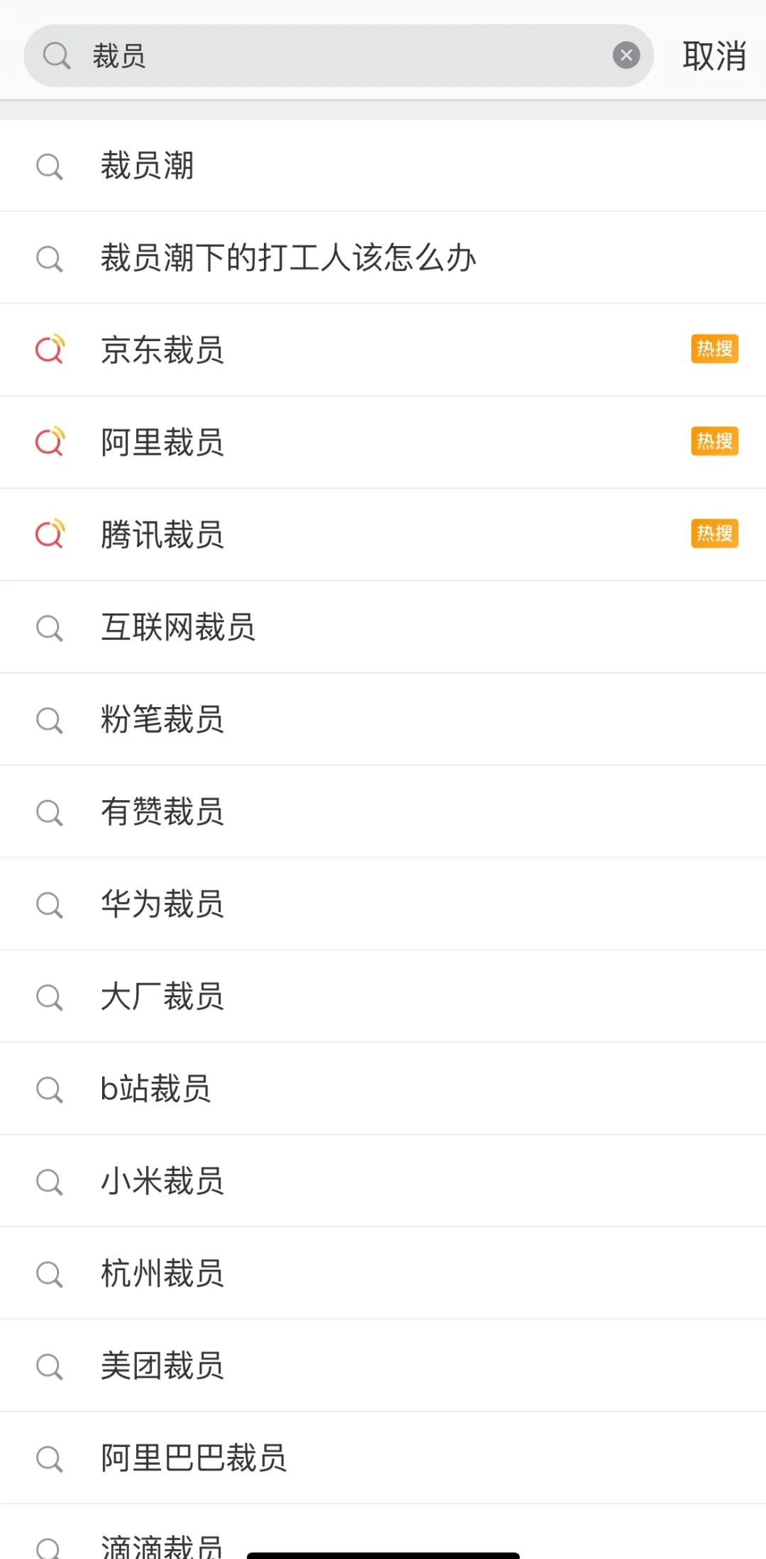766x1559 pixels.
Task: Select the suggestion 裁员潮下的打工人该怎么办
Action: [x=383, y=257]
